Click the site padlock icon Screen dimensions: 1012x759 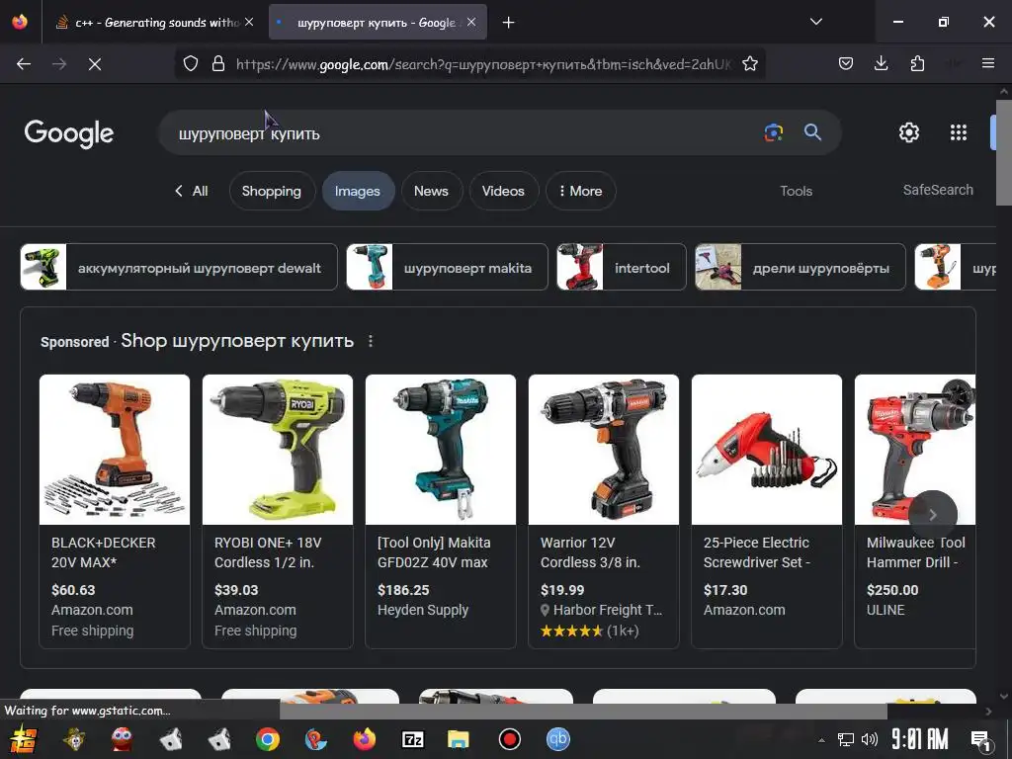pyautogui.click(x=218, y=63)
